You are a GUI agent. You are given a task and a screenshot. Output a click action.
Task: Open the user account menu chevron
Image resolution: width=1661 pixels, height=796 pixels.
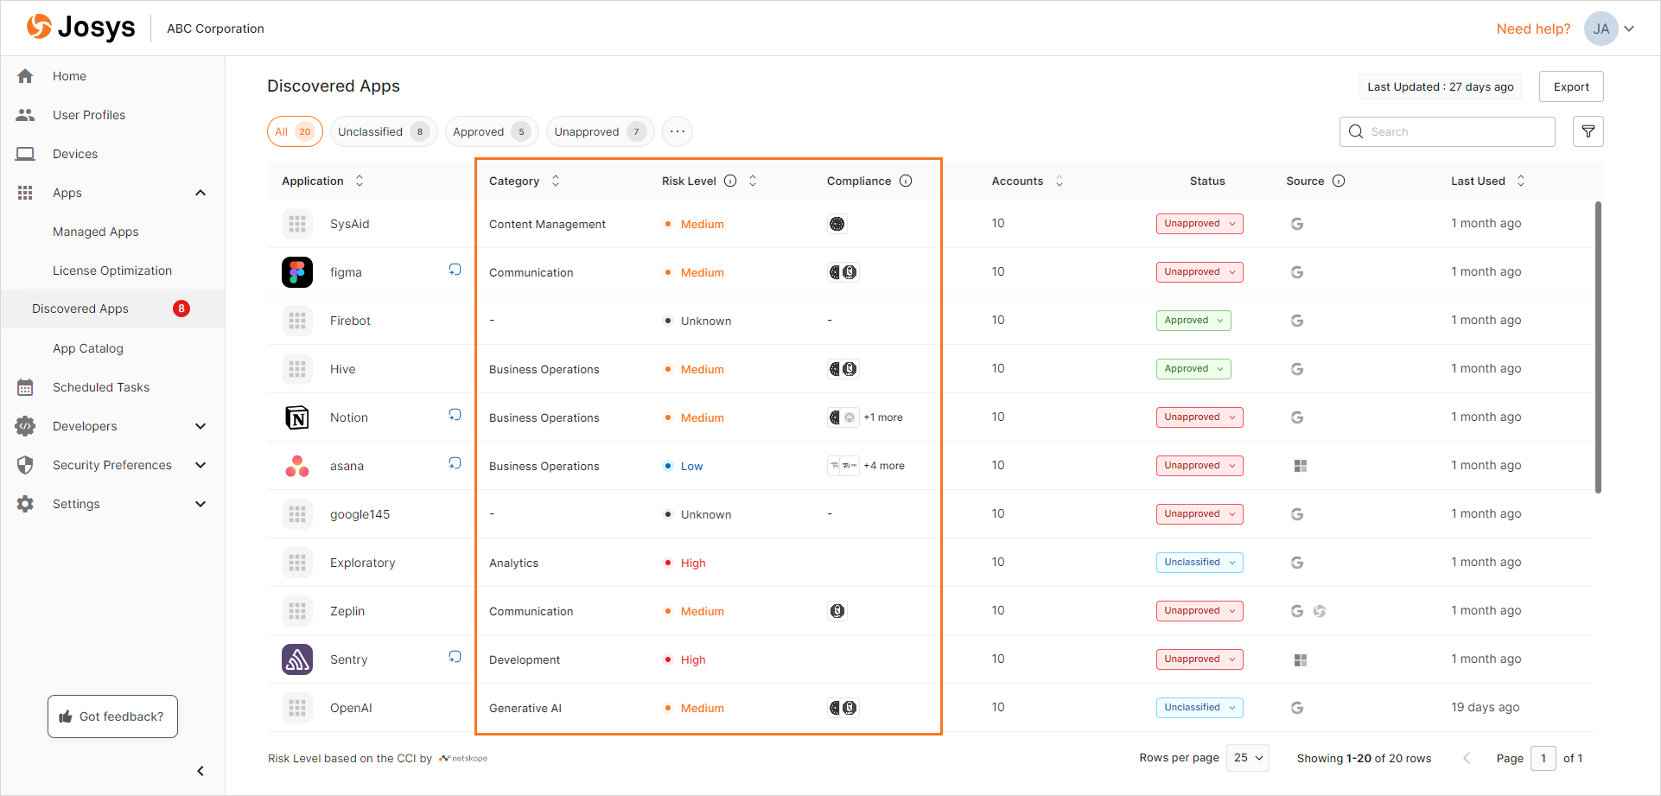point(1629,29)
